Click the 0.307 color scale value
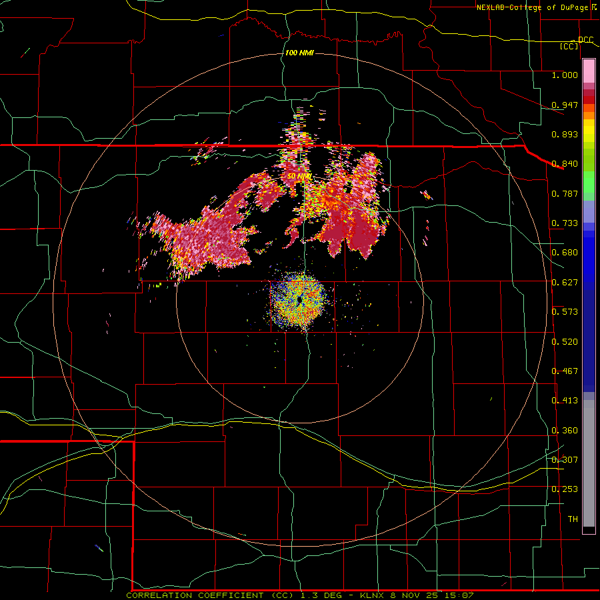 click(565, 459)
